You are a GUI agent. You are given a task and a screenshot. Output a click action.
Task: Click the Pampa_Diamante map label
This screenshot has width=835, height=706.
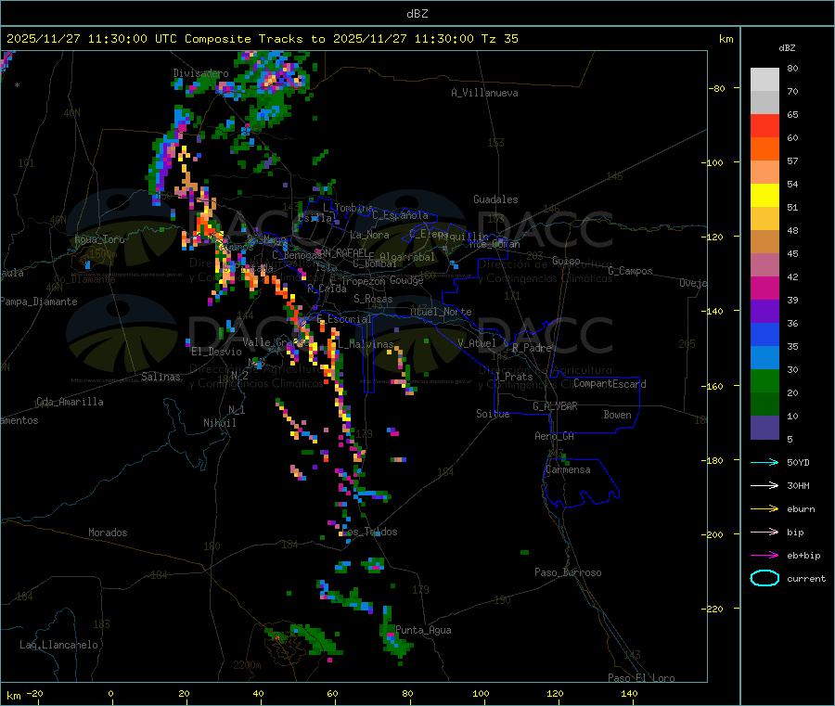39,302
